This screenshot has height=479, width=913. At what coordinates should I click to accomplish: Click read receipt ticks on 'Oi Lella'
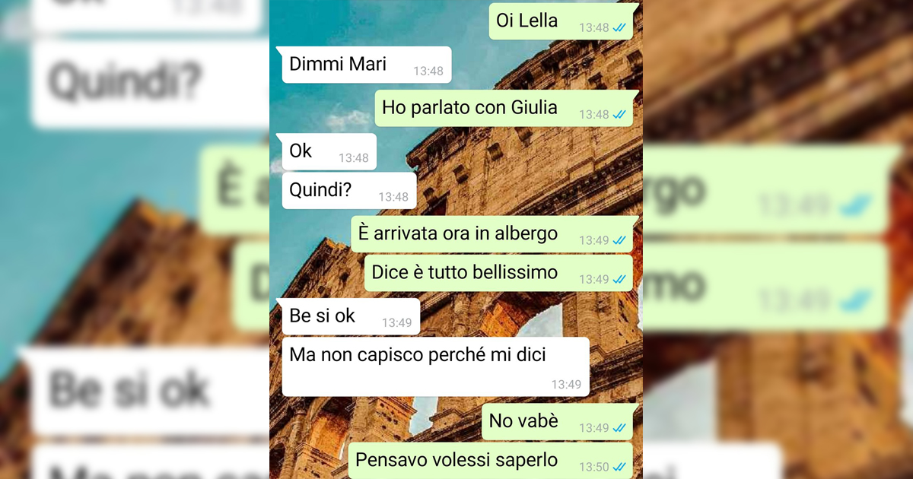pos(620,27)
